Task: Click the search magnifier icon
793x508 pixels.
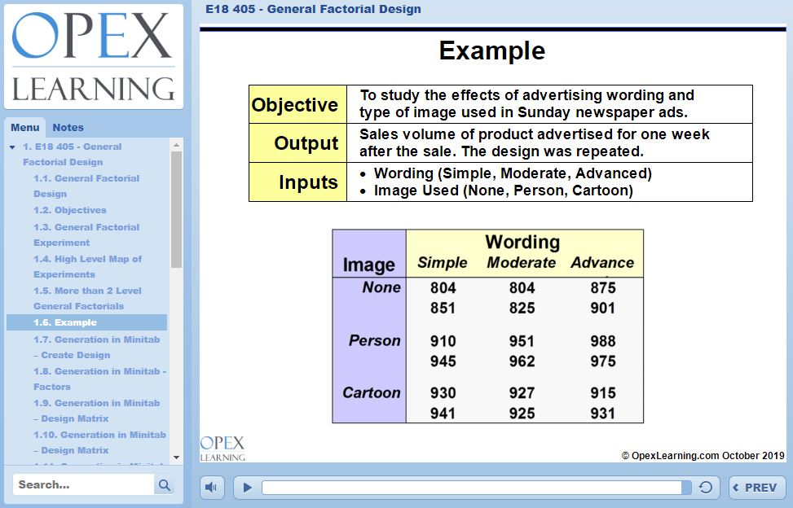Action: [165, 485]
